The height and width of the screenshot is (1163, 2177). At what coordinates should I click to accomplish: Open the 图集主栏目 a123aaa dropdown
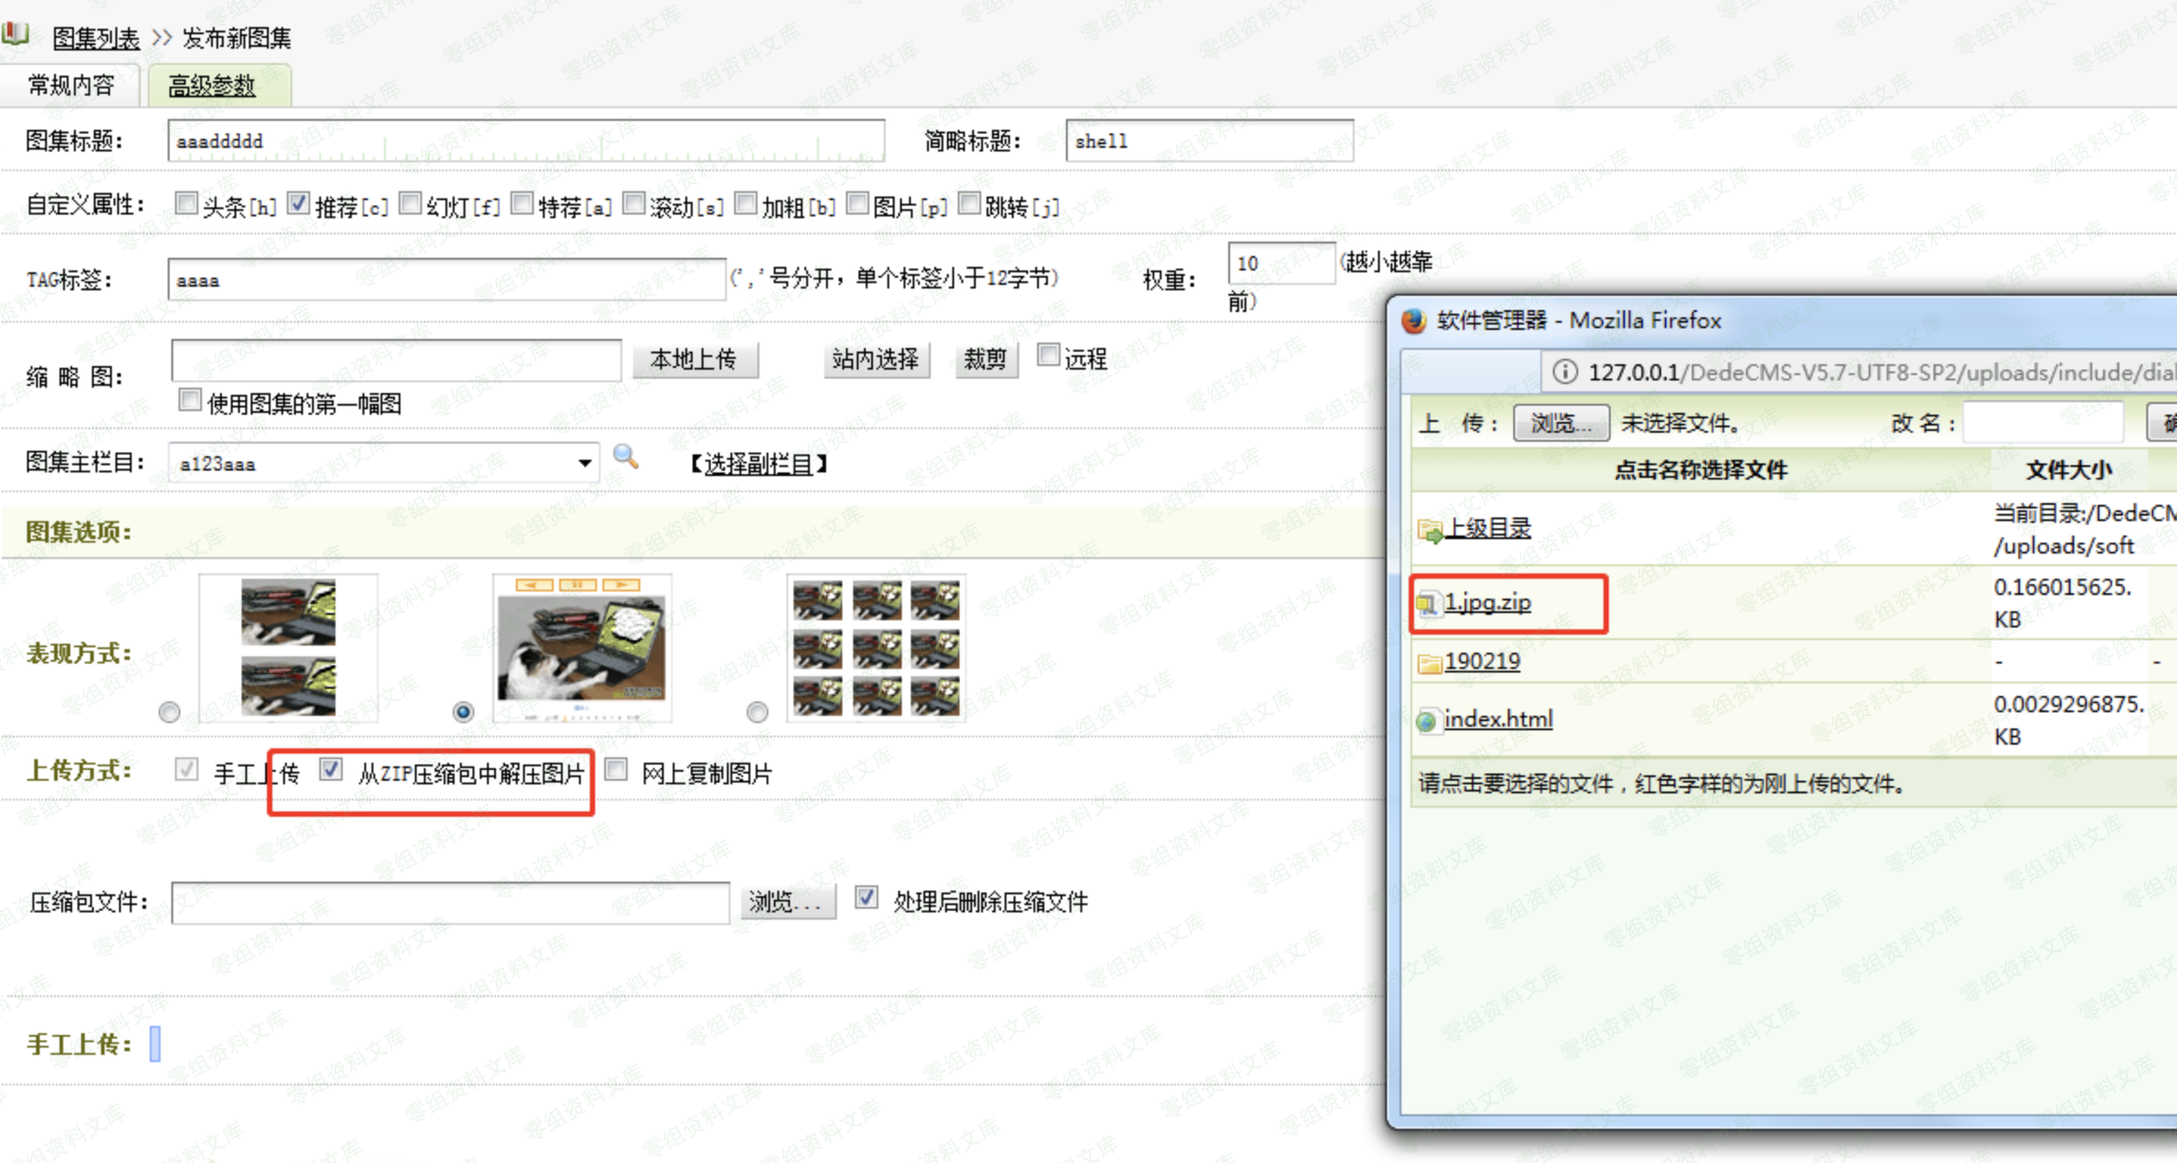pos(382,463)
